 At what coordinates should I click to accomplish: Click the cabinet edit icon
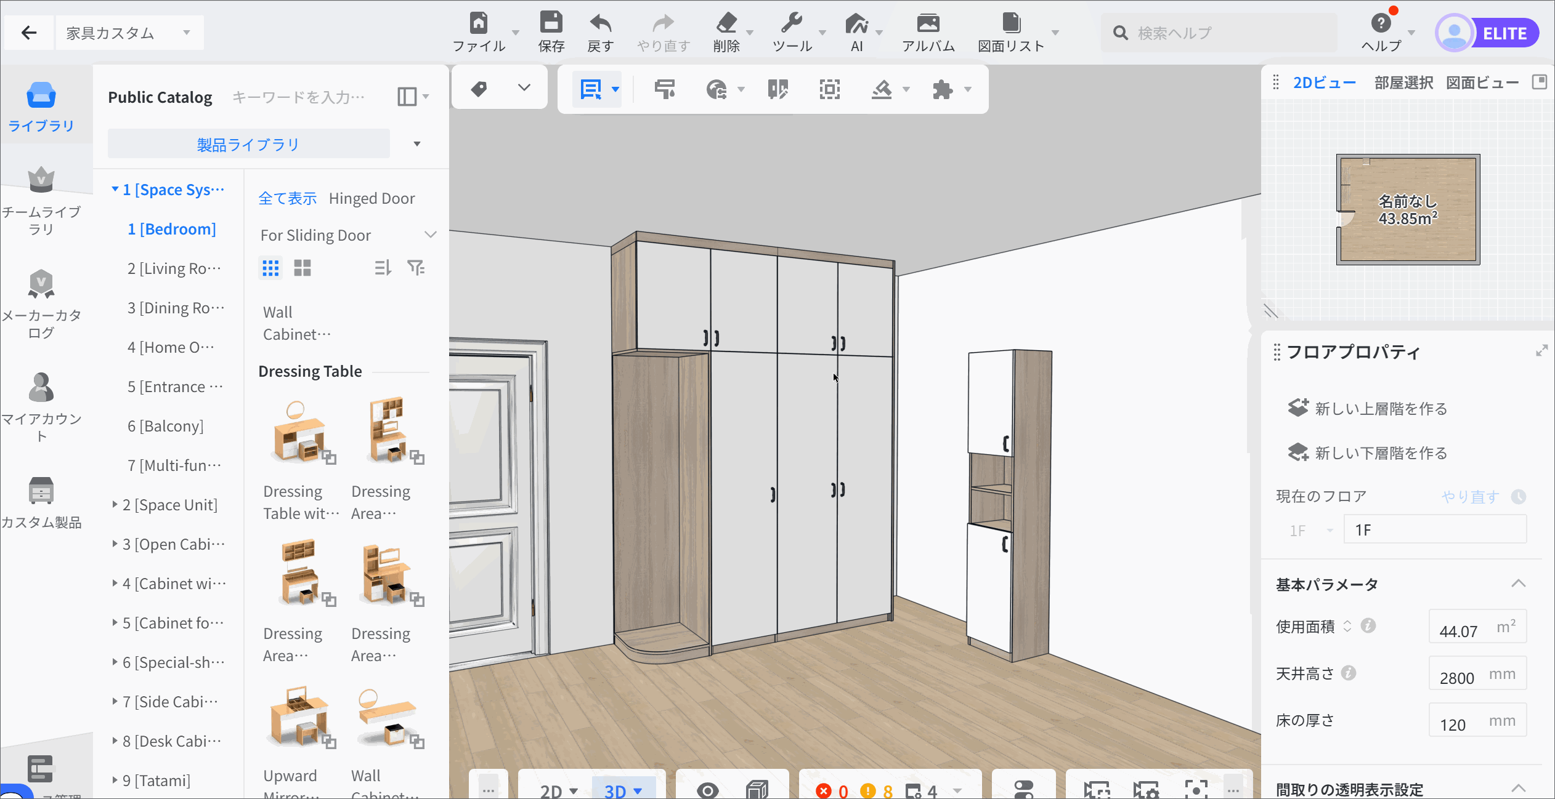777,89
